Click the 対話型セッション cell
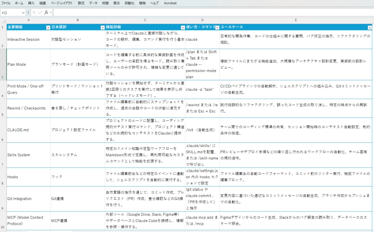This screenshot has width=374, height=232. point(78,39)
